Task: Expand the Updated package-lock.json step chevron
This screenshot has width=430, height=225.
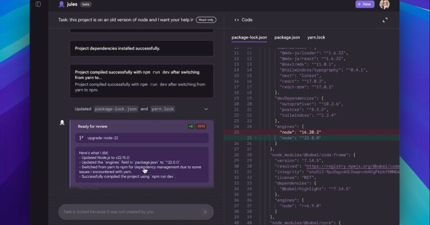Action: tap(206, 109)
